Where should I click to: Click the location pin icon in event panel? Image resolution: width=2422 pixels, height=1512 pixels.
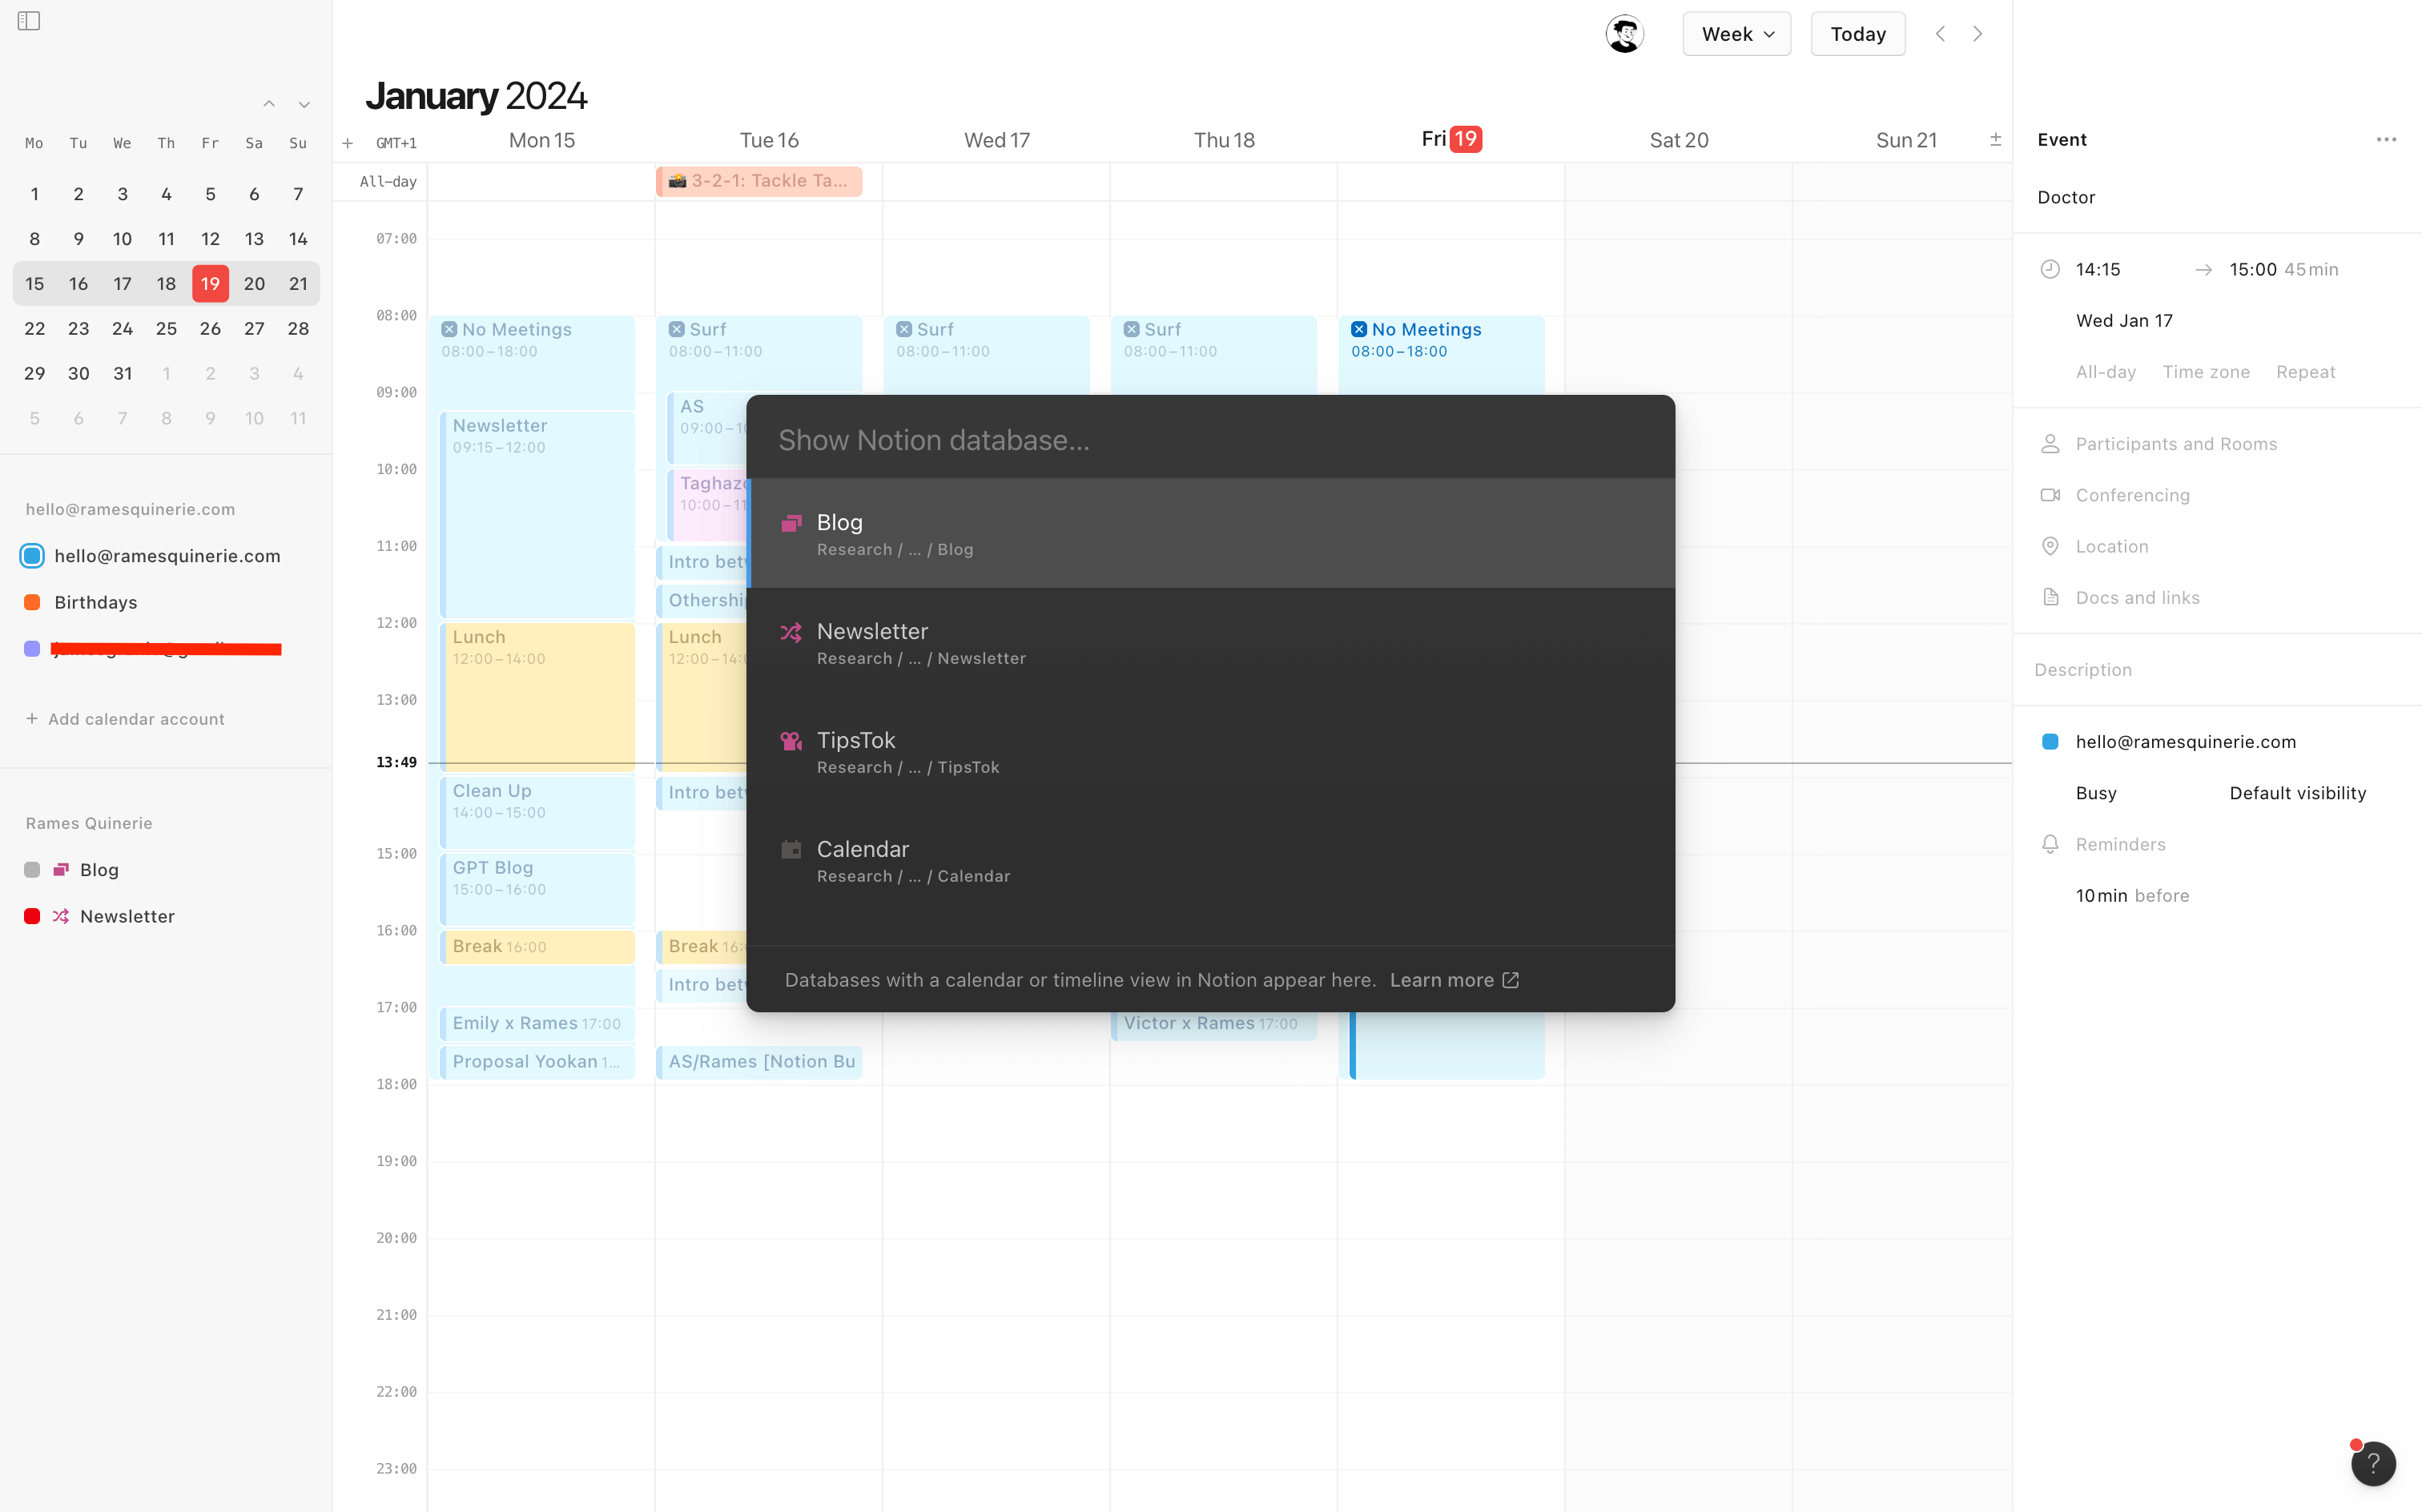point(2050,545)
